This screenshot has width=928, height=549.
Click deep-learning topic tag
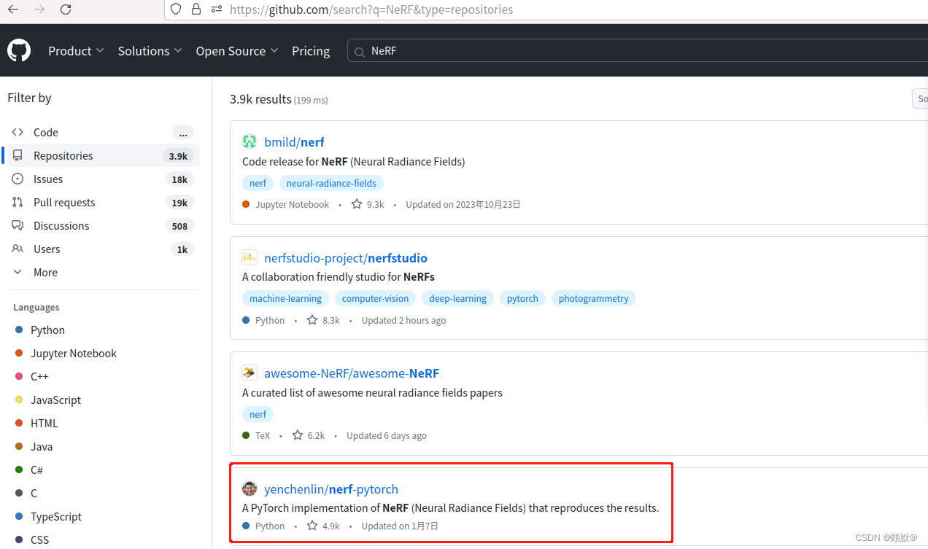coord(457,298)
